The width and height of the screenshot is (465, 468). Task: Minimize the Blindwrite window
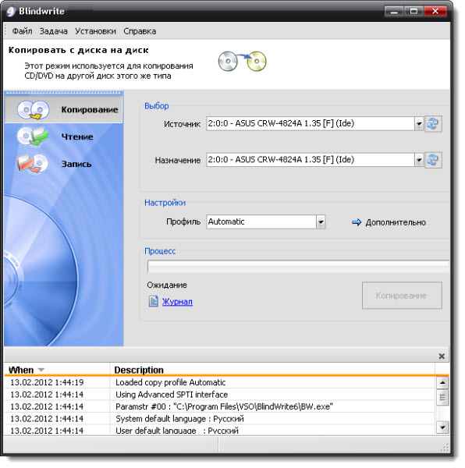click(394, 12)
